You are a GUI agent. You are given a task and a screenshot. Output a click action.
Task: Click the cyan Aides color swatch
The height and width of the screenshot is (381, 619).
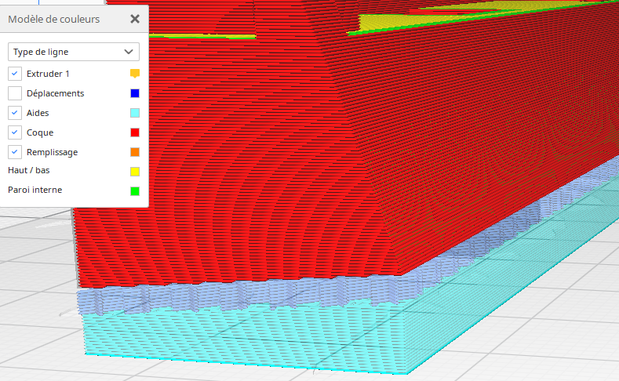135,113
